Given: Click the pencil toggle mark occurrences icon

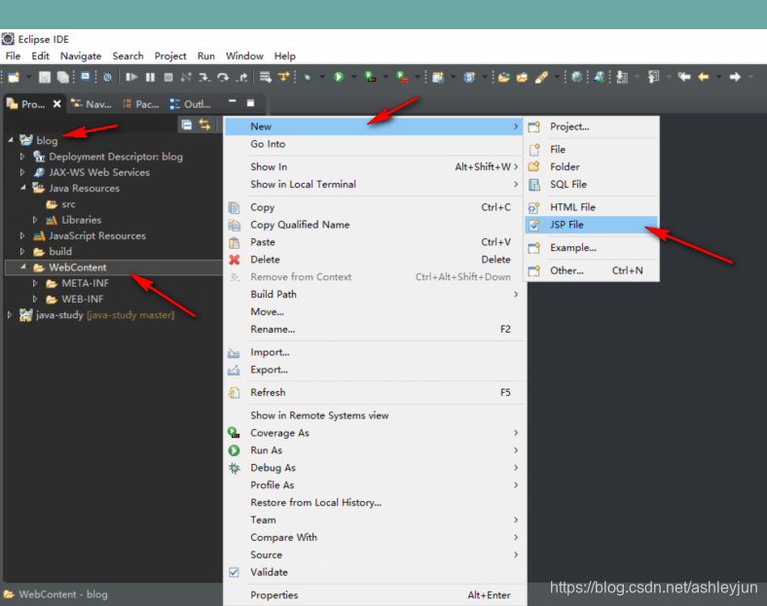Looking at the screenshot, I should pyautogui.click(x=541, y=77).
